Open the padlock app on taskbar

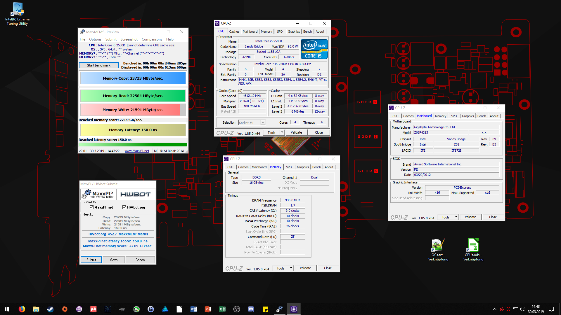point(150,309)
